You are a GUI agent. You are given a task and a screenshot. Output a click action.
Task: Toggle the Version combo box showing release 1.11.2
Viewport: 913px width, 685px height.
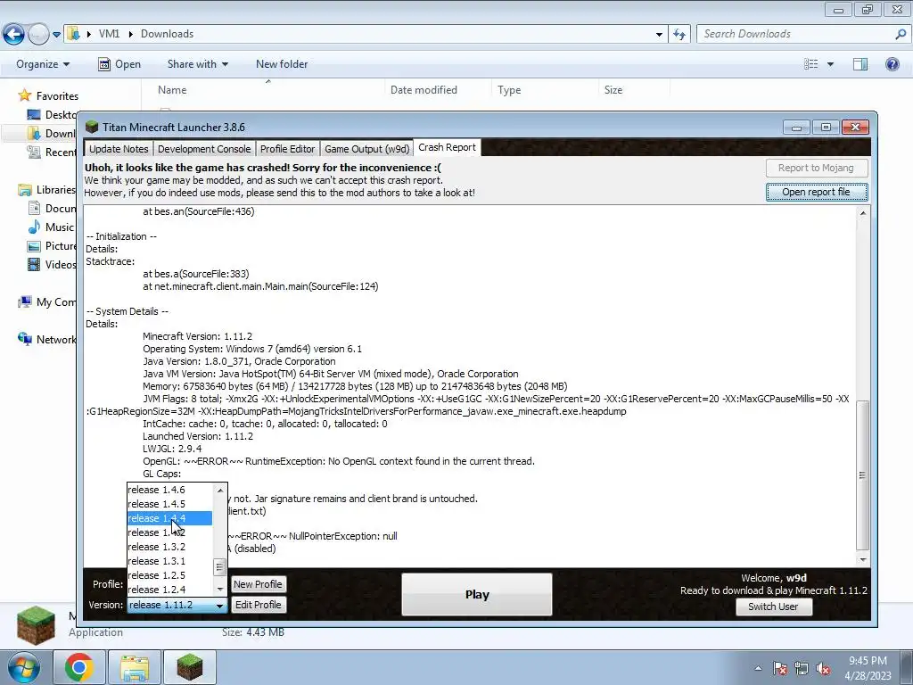(177, 606)
